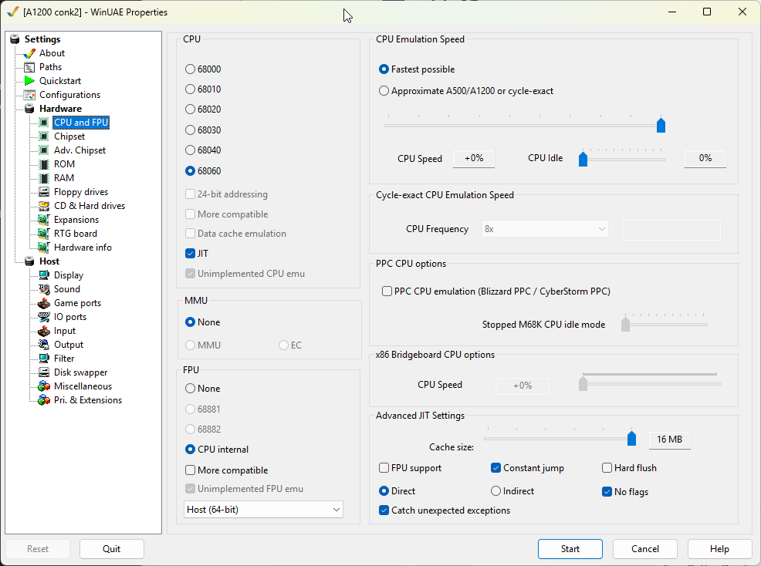The image size is (761, 566).
Task: Click the Quickstart green arrow icon
Action: pyautogui.click(x=29, y=81)
